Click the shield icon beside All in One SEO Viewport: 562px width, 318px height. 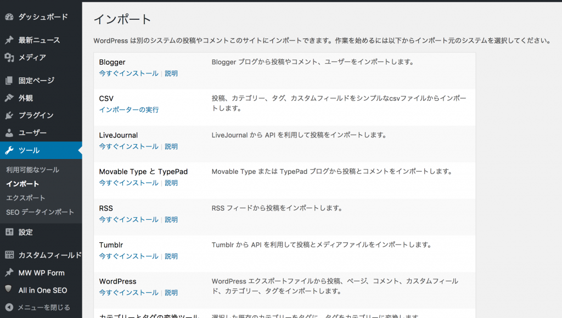coord(9,289)
